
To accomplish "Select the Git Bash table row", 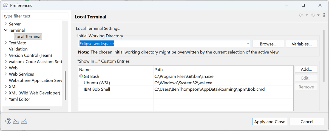I will point(186,76).
